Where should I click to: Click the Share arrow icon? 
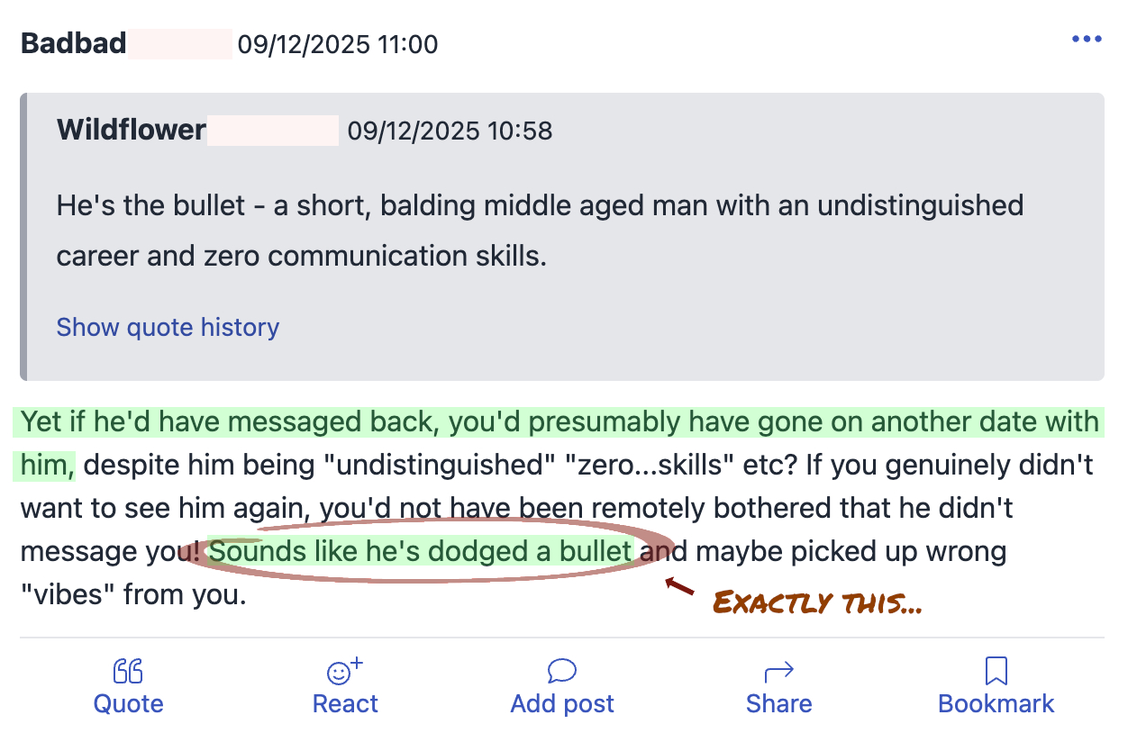coord(778,671)
